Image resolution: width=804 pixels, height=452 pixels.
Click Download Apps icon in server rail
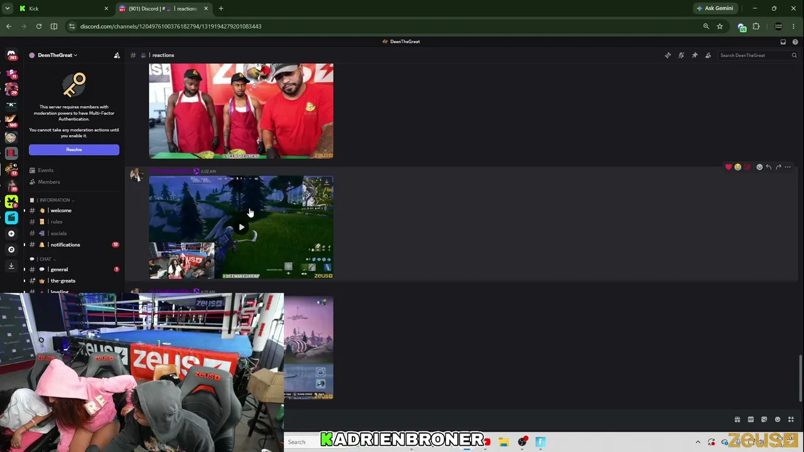click(x=11, y=266)
